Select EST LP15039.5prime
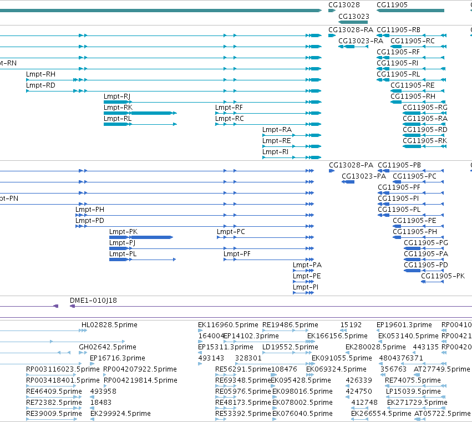This screenshot has width=472, height=422. tap(413, 392)
